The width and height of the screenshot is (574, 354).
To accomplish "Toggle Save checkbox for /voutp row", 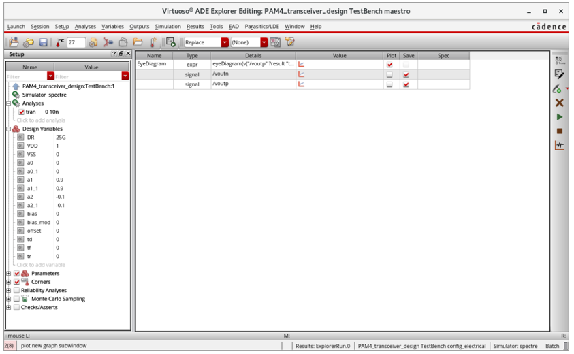I will click(406, 84).
